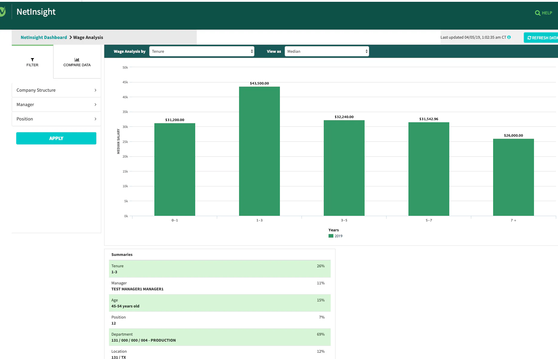Select the Department PRODUCTION summary row

pyautogui.click(x=220, y=337)
